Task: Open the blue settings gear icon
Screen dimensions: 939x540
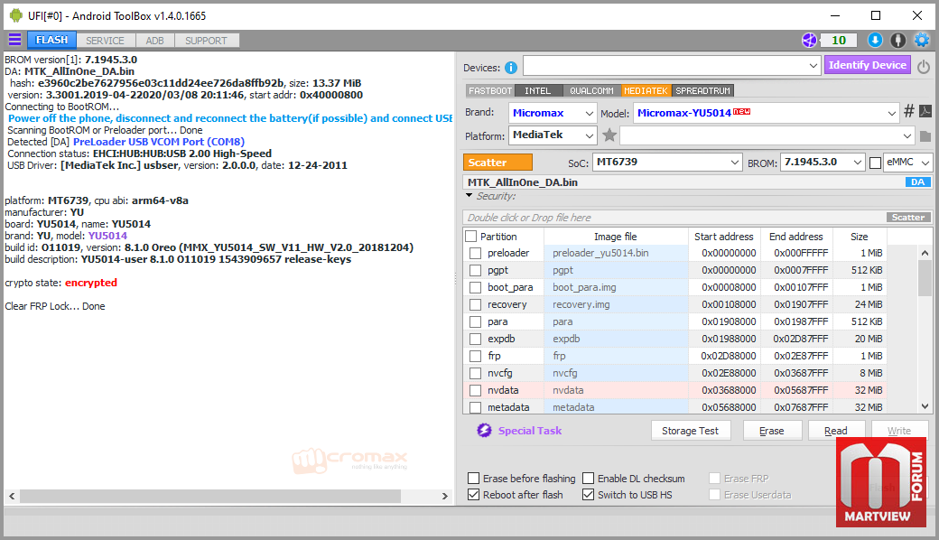Action: 922,40
